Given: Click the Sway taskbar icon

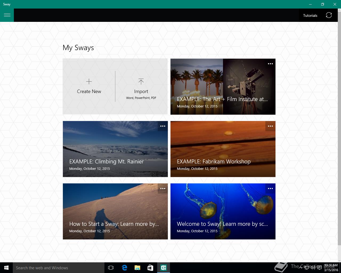Looking at the screenshot, I should coord(164,268).
